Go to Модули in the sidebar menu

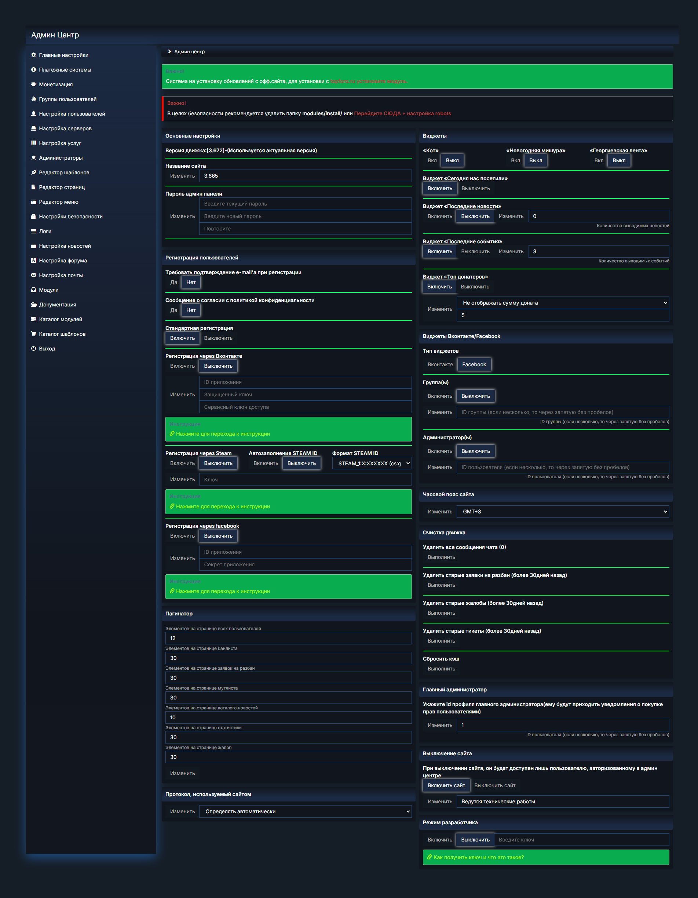click(48, 290)
